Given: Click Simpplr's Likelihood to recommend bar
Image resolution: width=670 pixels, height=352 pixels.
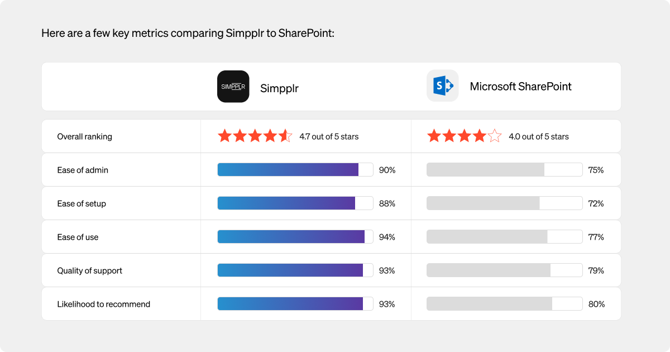Looking at the screenshot, I should (295, 304).
